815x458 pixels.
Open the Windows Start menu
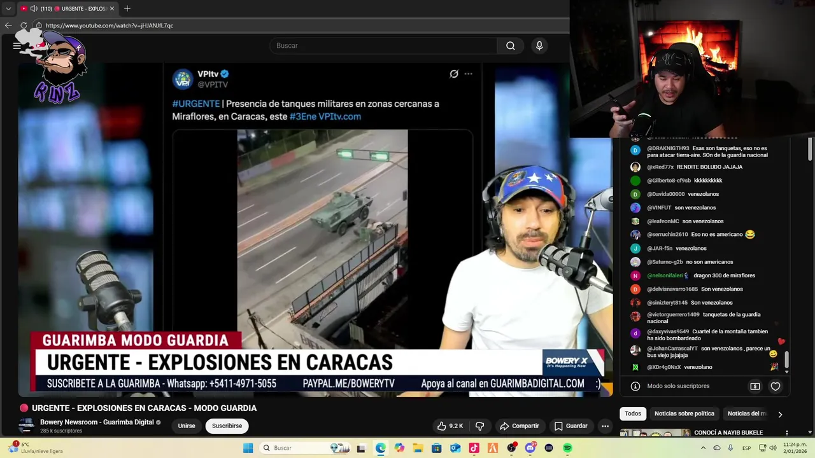click(x=248, y=448)
